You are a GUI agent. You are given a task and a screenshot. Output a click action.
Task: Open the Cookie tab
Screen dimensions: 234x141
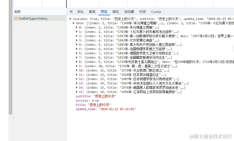pyautogui.click(x=156, y=12)
